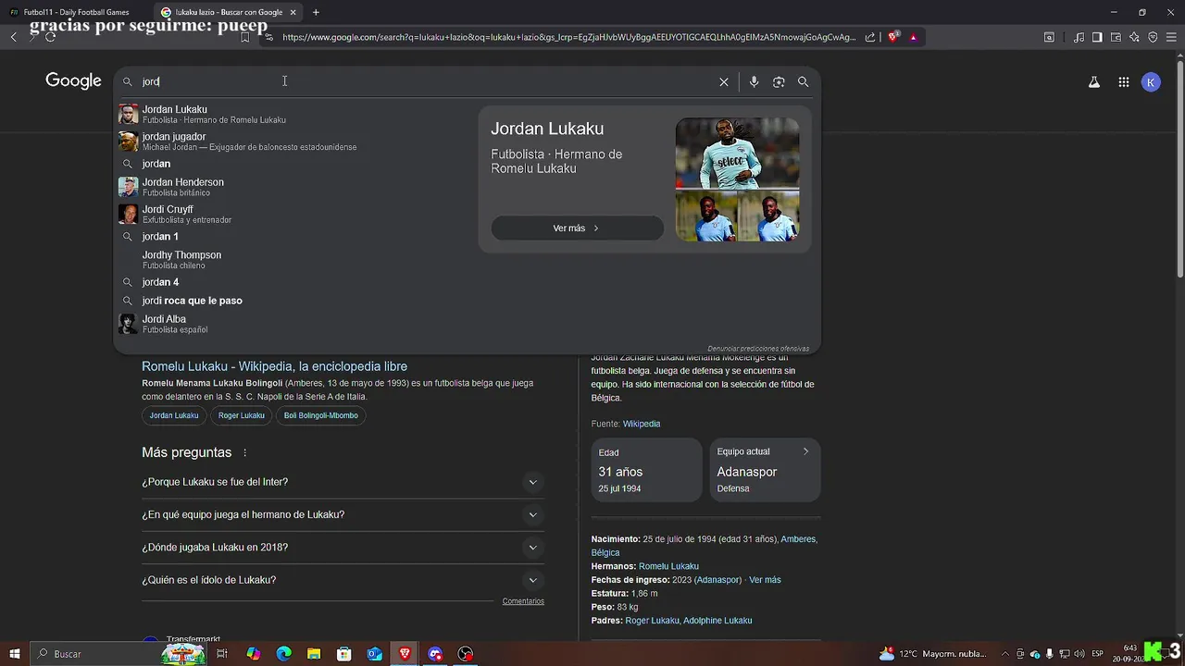The image size is (1185, 666).
Task: Share this page via address bar icon
Action: point(870,37)
